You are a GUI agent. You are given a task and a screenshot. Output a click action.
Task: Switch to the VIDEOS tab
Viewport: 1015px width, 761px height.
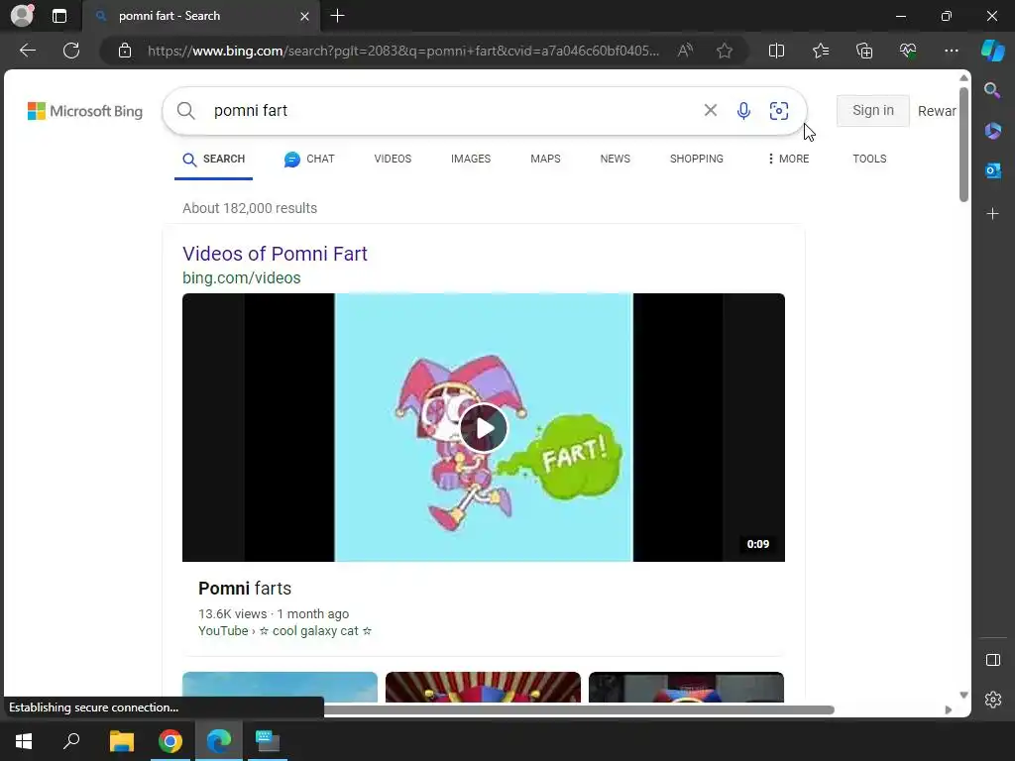click(393, 160)
